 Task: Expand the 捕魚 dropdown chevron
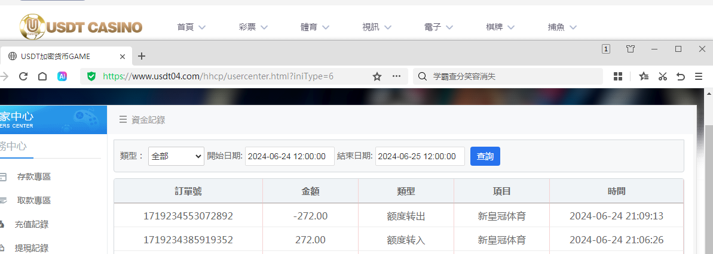click(573, 27)
